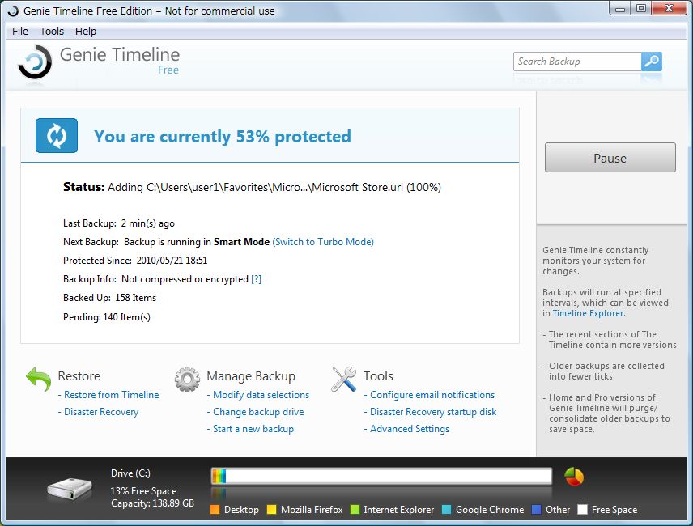The image size is (693, 526).
Task: Create Disaster Recovery startup disk
Action: 433,412
